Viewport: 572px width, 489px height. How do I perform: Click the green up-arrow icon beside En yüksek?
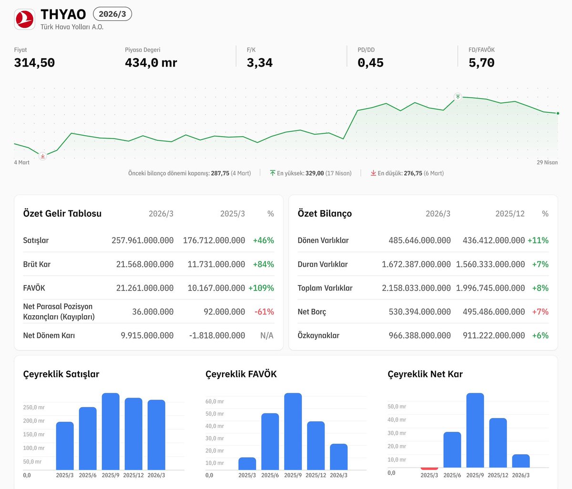pyautogui.click(x=273, y=173)
